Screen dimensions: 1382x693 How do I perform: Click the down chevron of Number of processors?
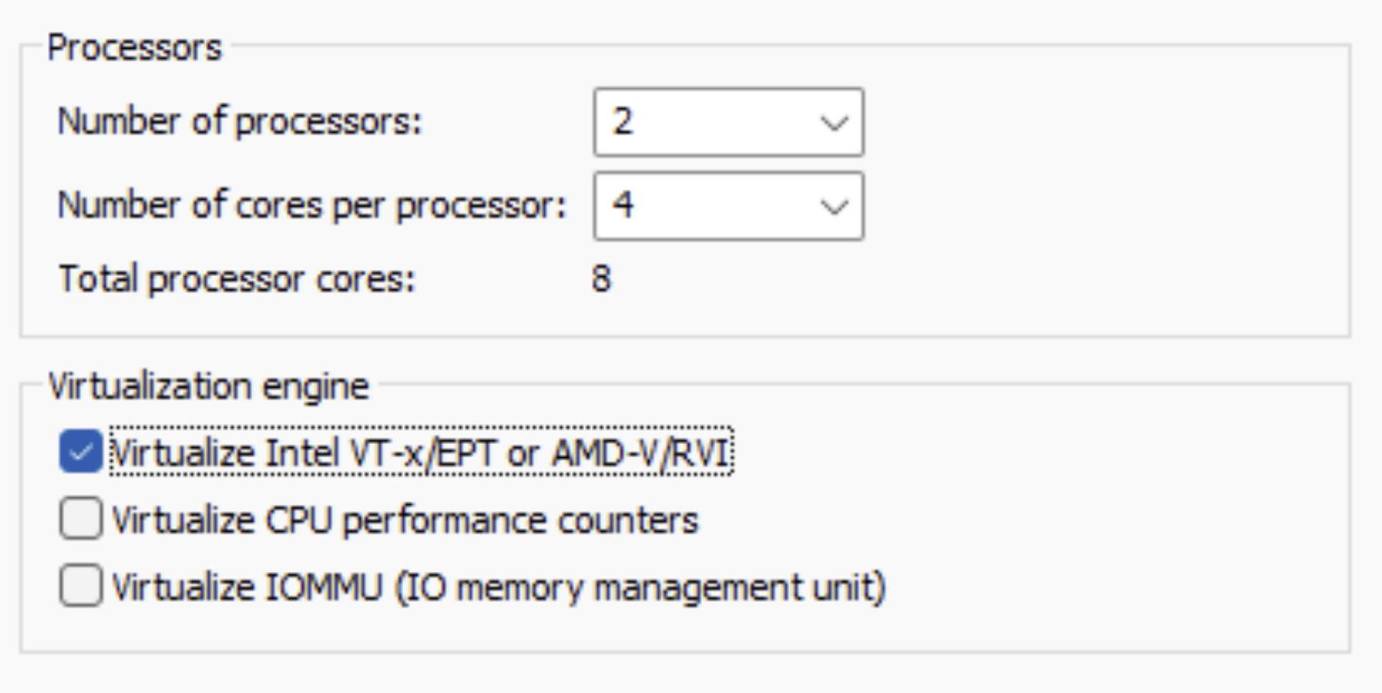click(x=834, y=123)
